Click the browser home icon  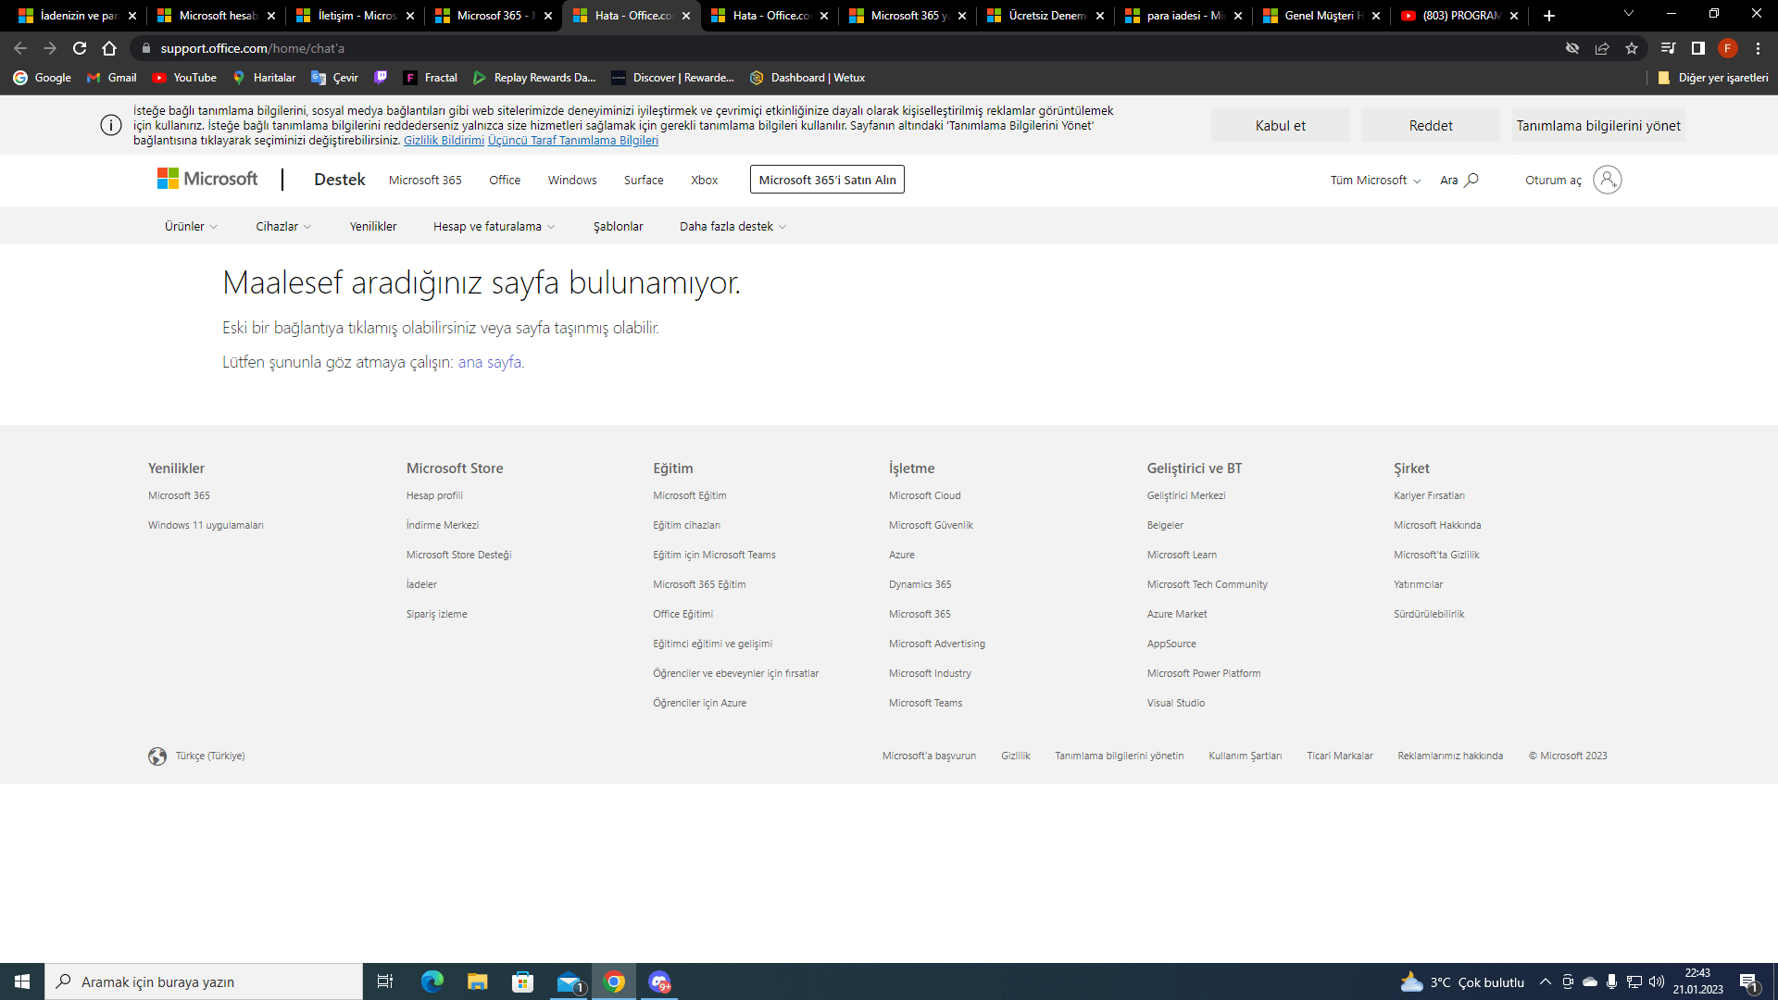[x=109, y=48]
